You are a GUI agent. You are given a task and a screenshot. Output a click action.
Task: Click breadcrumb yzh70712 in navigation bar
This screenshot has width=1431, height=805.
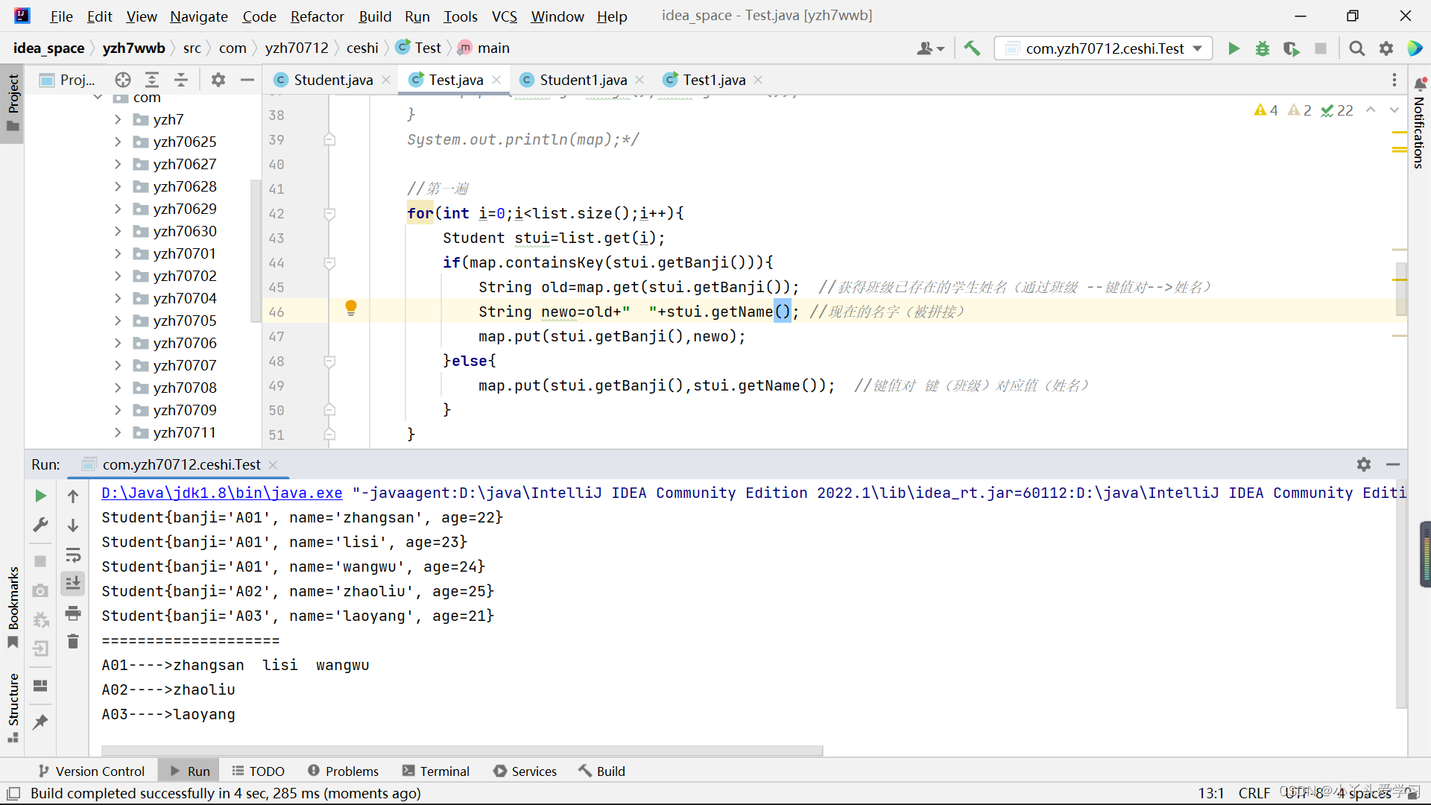click(297, 48)
